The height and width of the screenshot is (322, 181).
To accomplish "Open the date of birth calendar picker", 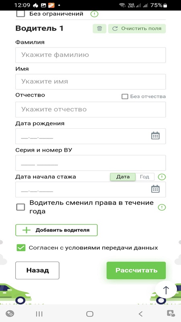I will [155, 136].
